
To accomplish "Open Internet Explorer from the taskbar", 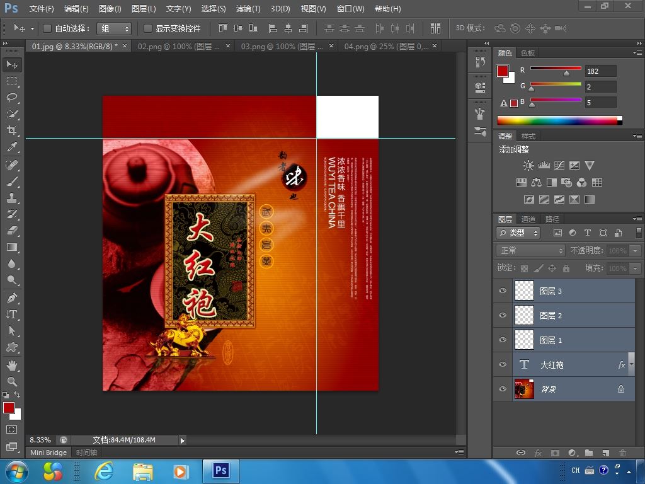I will click(x=104, y=471).
